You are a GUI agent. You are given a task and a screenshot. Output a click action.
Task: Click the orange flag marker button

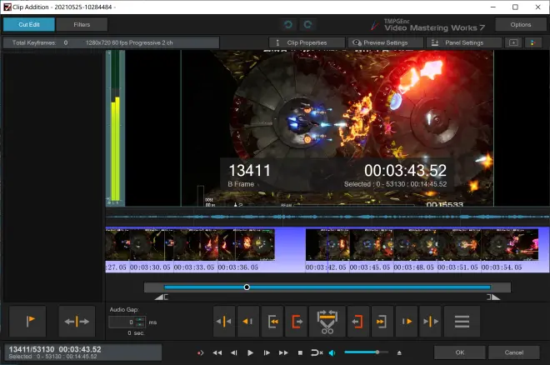click(27, 321)
